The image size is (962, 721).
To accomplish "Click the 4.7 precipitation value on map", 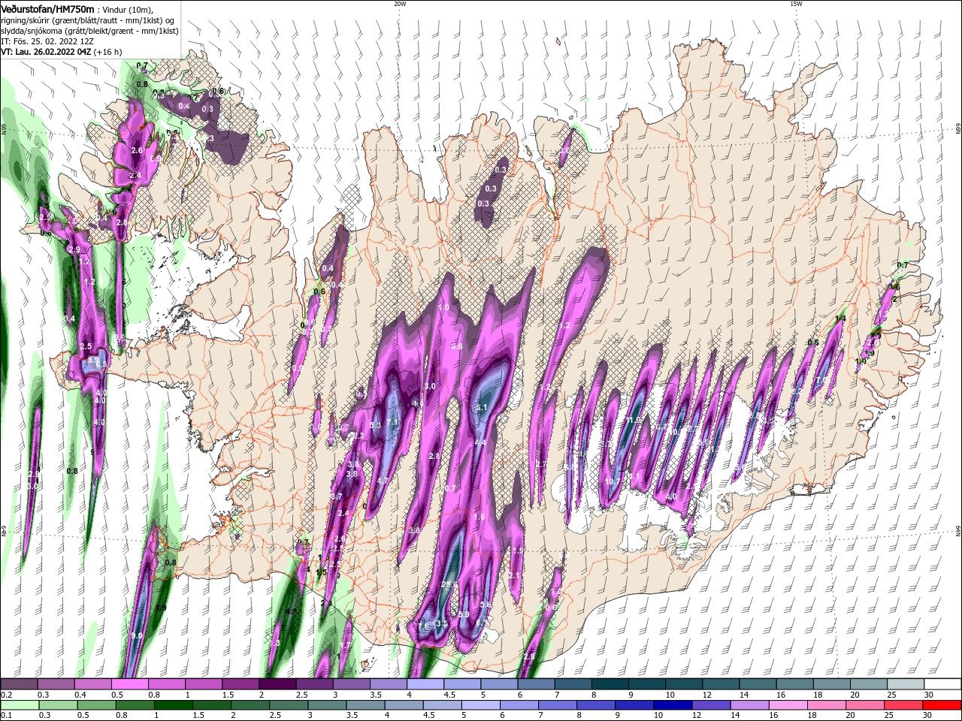I will pyautogui.click(x=382, y=481).
